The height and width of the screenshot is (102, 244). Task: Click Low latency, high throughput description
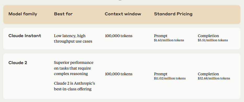[x=73, y=38]
